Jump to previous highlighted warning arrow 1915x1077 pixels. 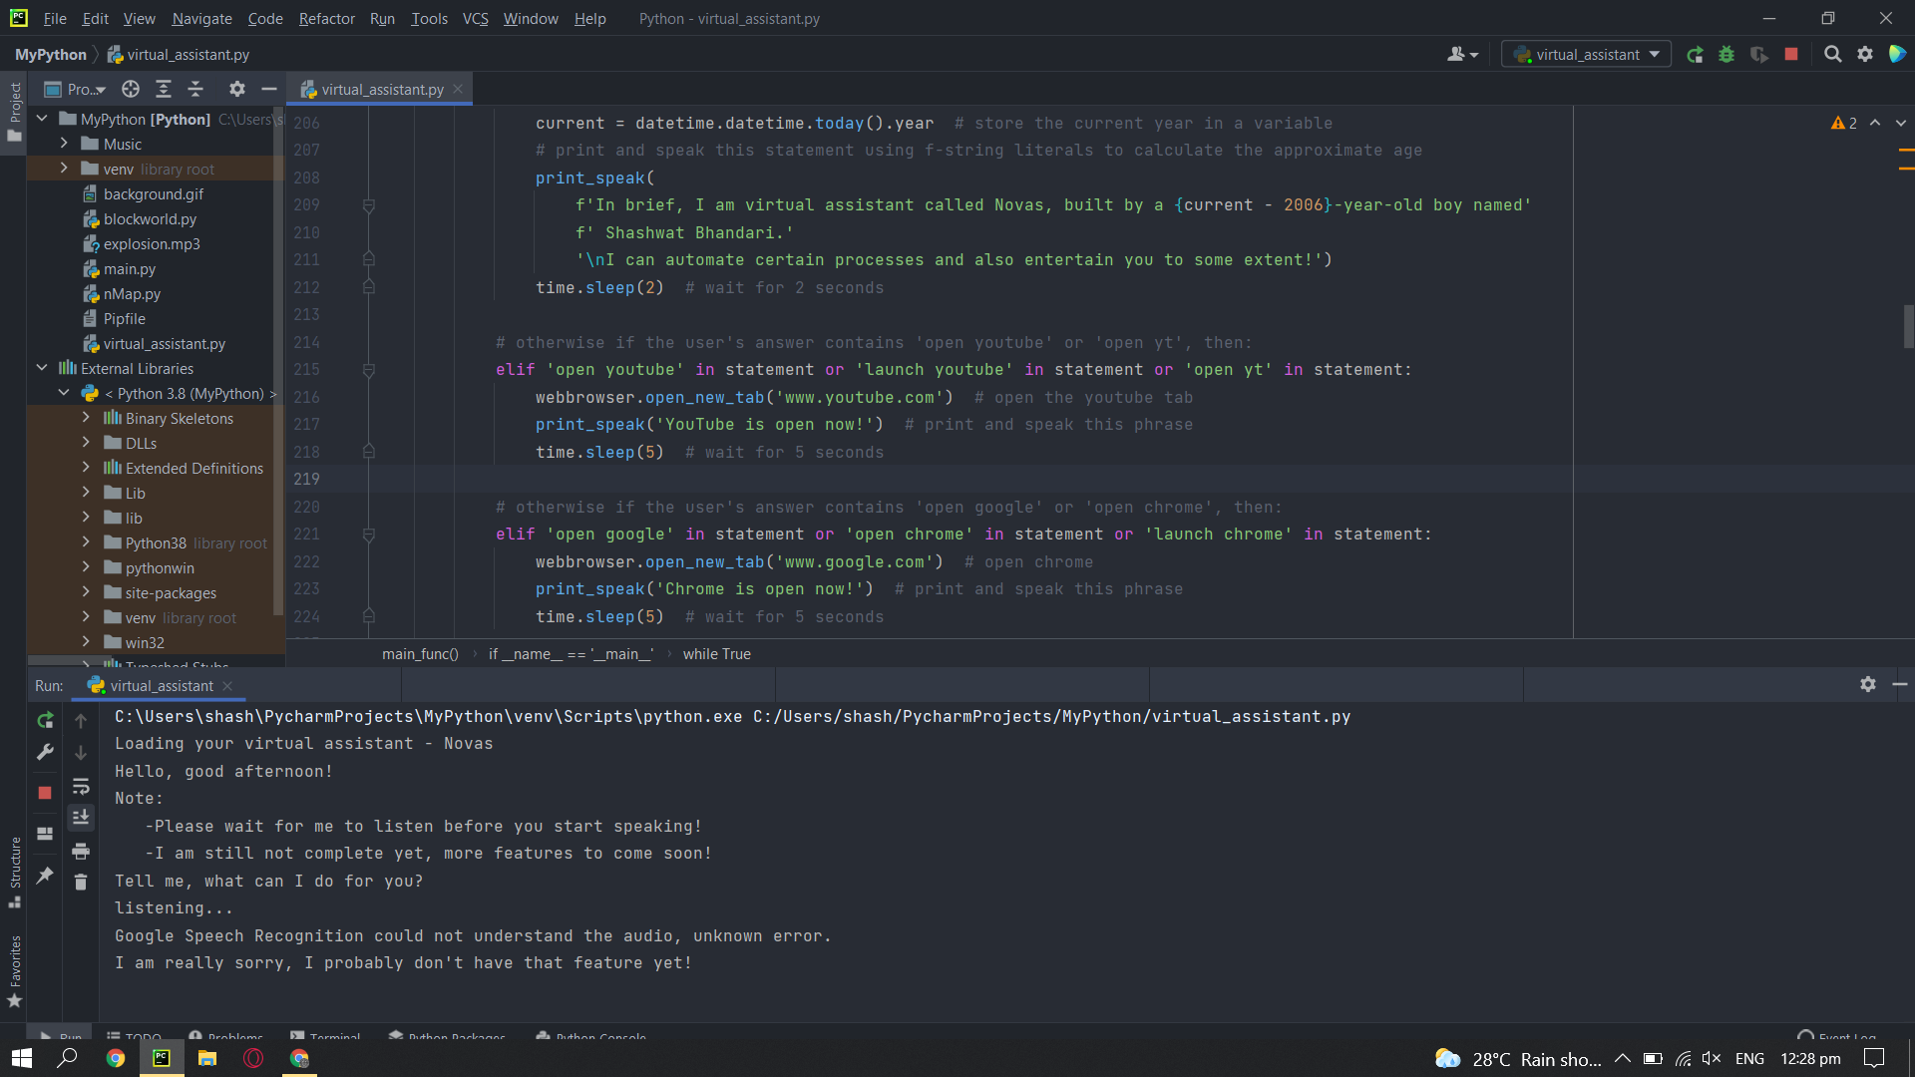pyautogui.click(x=1875, y=123)
